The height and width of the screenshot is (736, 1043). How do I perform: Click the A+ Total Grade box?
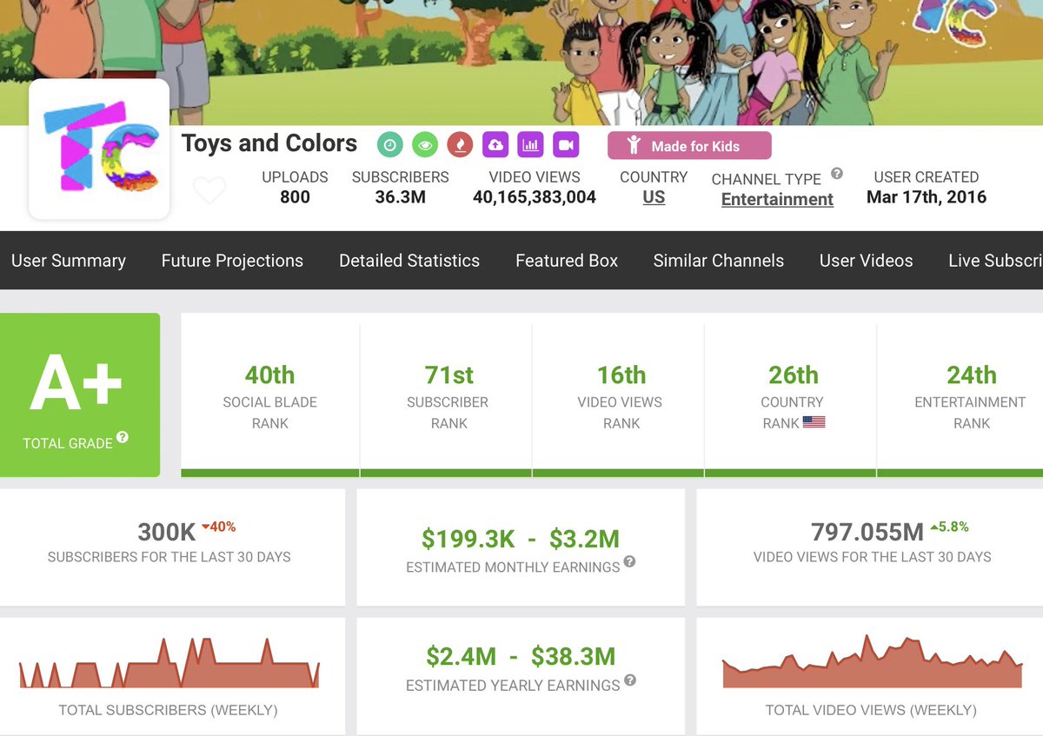pyautogui.click(x=80, y=395)
